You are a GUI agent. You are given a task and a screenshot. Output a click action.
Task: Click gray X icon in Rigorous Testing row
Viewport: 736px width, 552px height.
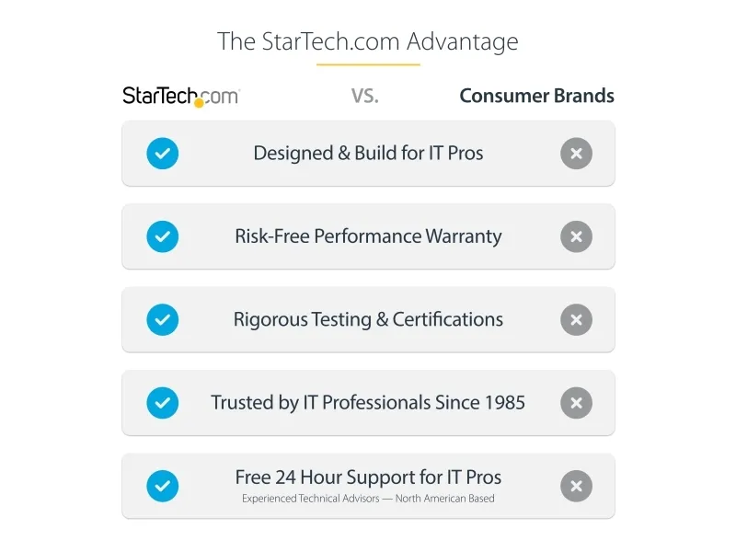577,319
